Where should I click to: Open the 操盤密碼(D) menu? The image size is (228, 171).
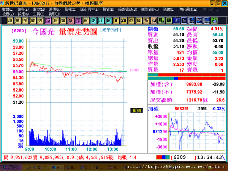(x=128, y=9)
